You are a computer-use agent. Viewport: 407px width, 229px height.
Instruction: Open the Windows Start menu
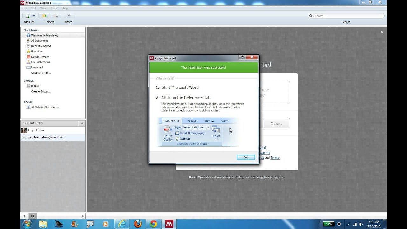(x=27, y=224)
